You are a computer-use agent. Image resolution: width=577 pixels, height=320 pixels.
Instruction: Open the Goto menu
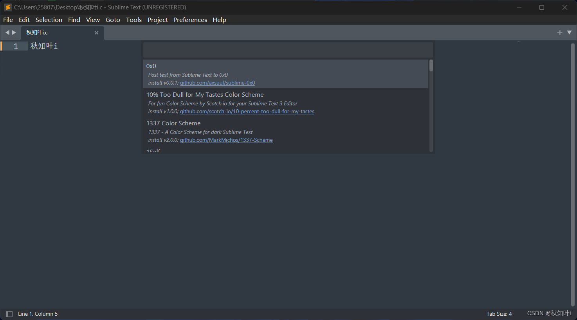click(x=113, y=20)
